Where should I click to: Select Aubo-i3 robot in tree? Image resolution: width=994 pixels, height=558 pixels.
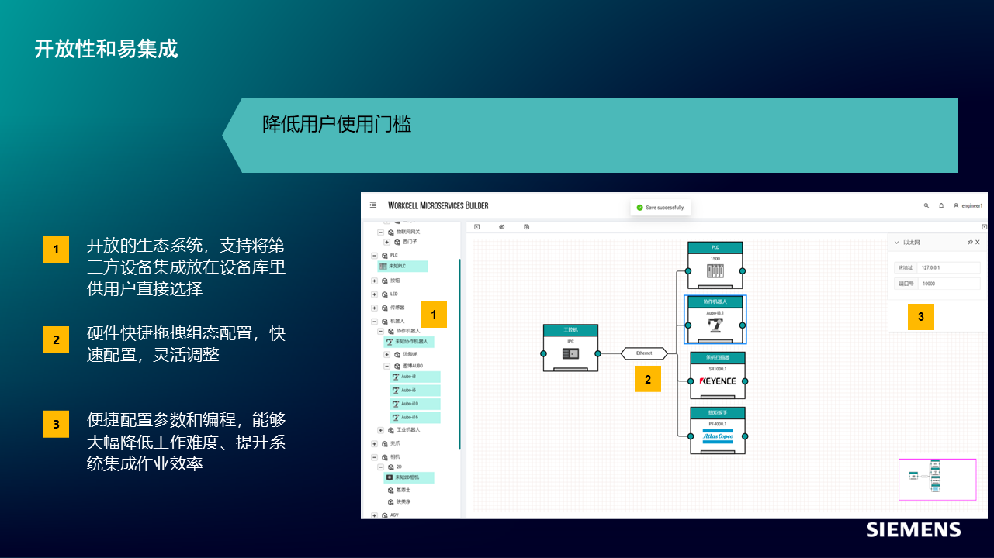(415, 377)
